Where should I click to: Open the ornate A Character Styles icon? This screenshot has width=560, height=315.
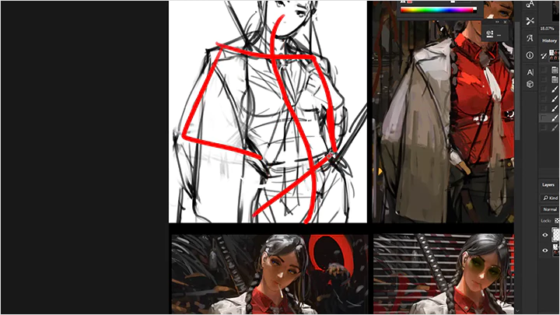pos(530,38)
